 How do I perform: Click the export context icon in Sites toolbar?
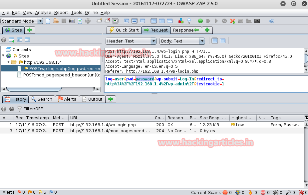tap(28, 40)
